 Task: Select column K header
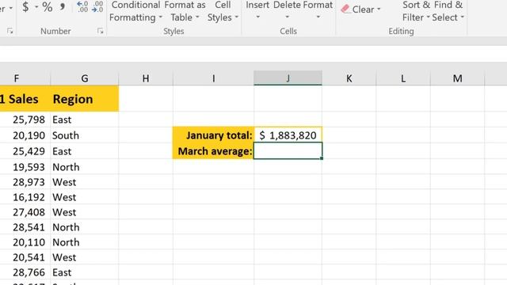coord(349,78)
